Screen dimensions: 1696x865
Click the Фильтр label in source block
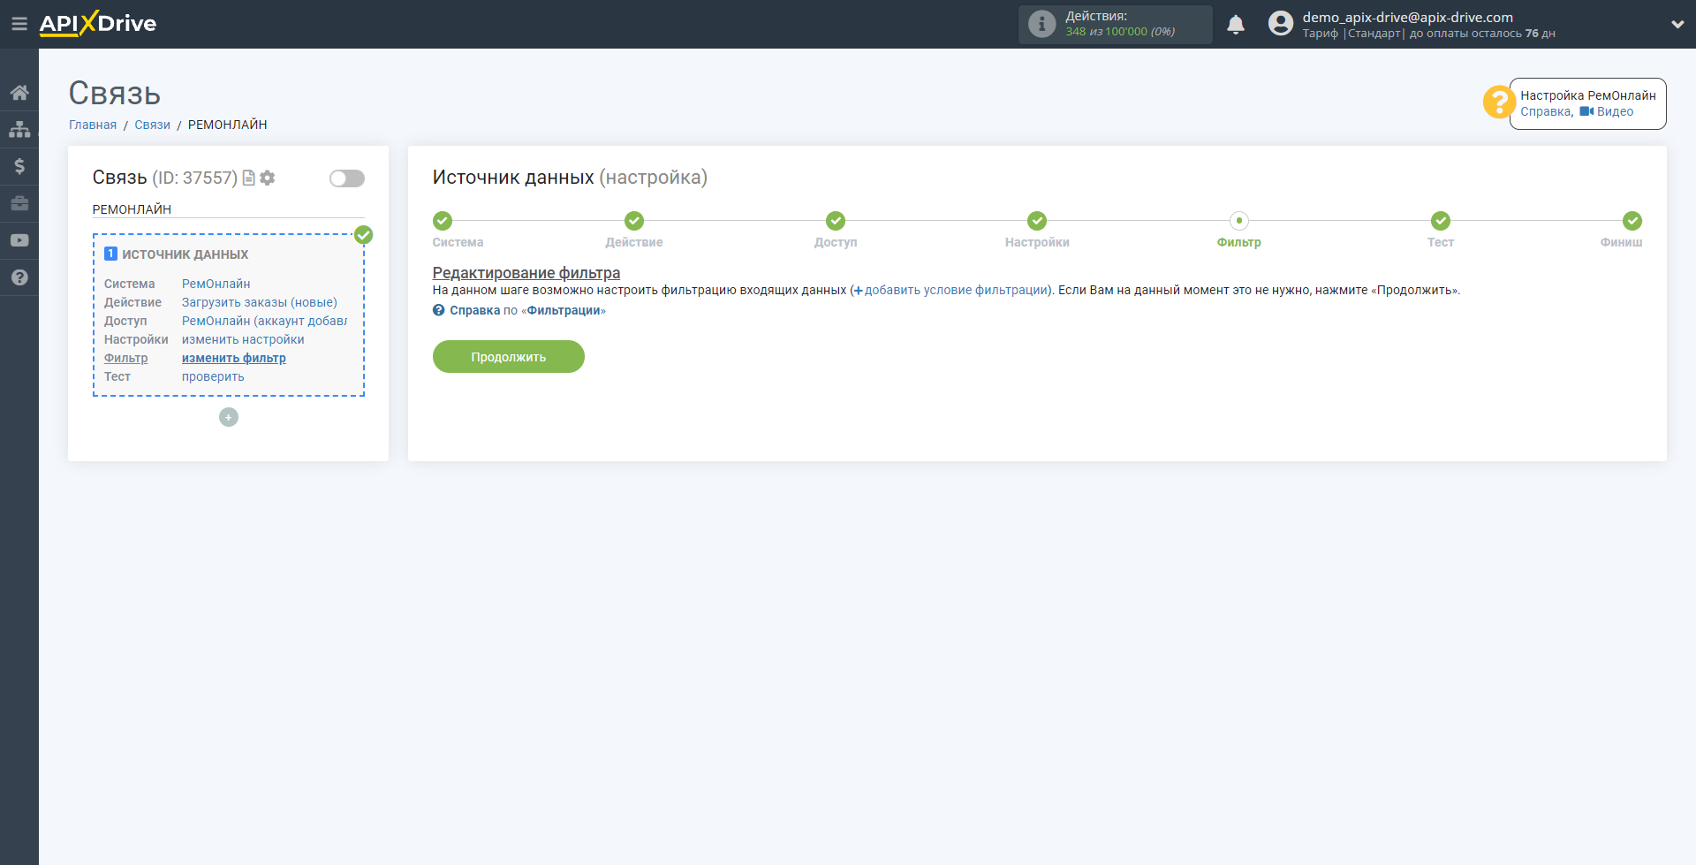tap(126, 358)
